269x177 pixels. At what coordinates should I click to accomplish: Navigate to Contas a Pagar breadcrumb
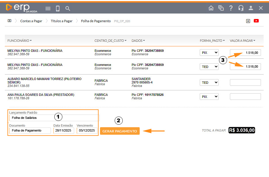[31, 21]
